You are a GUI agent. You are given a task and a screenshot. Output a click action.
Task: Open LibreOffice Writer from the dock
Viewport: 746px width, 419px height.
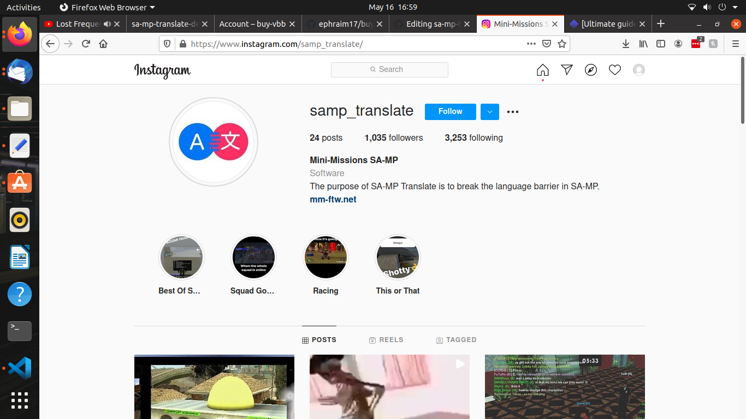tap(20, 257)
